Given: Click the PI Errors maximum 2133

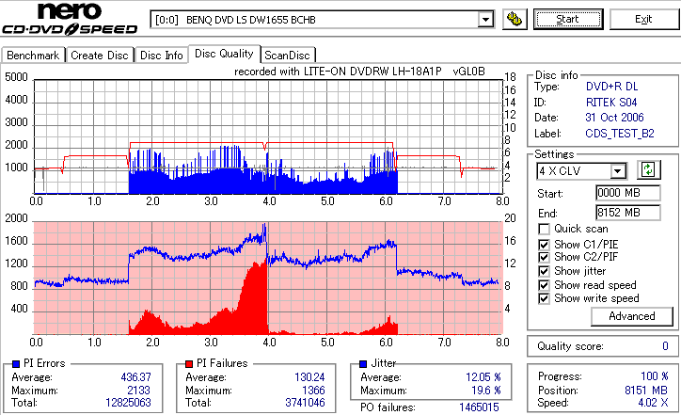Looking at the screenshot, I should (138, 391).
